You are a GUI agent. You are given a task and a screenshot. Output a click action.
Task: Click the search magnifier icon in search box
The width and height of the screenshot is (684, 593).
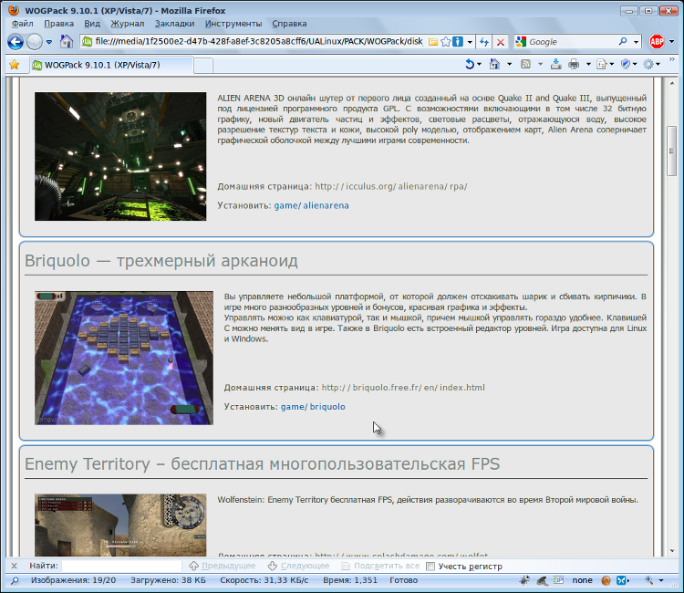pyautogui.click(x=623, y=41)
